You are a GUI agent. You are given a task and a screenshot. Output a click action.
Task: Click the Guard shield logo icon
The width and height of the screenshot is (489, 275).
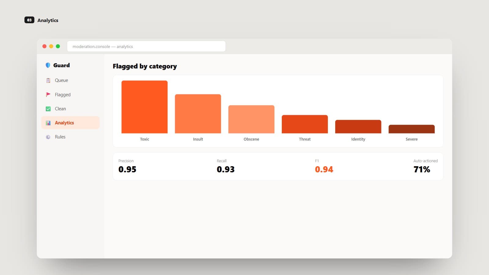[48, 65]
